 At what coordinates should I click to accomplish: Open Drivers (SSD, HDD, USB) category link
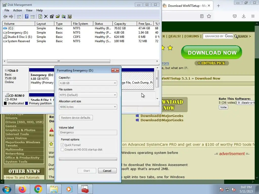pos(24,122)
